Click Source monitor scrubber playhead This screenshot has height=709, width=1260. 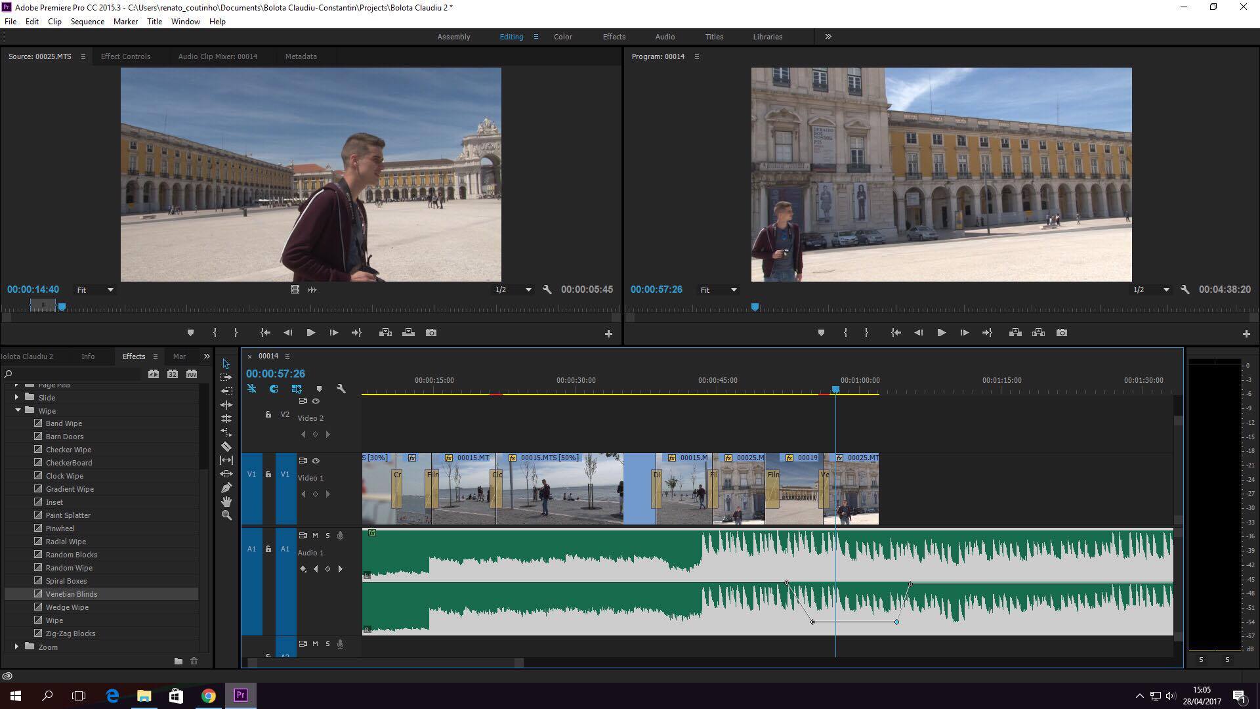tap(62, 307)
